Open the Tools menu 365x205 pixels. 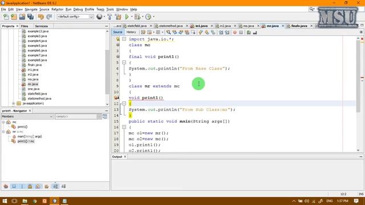pos(110,9)
